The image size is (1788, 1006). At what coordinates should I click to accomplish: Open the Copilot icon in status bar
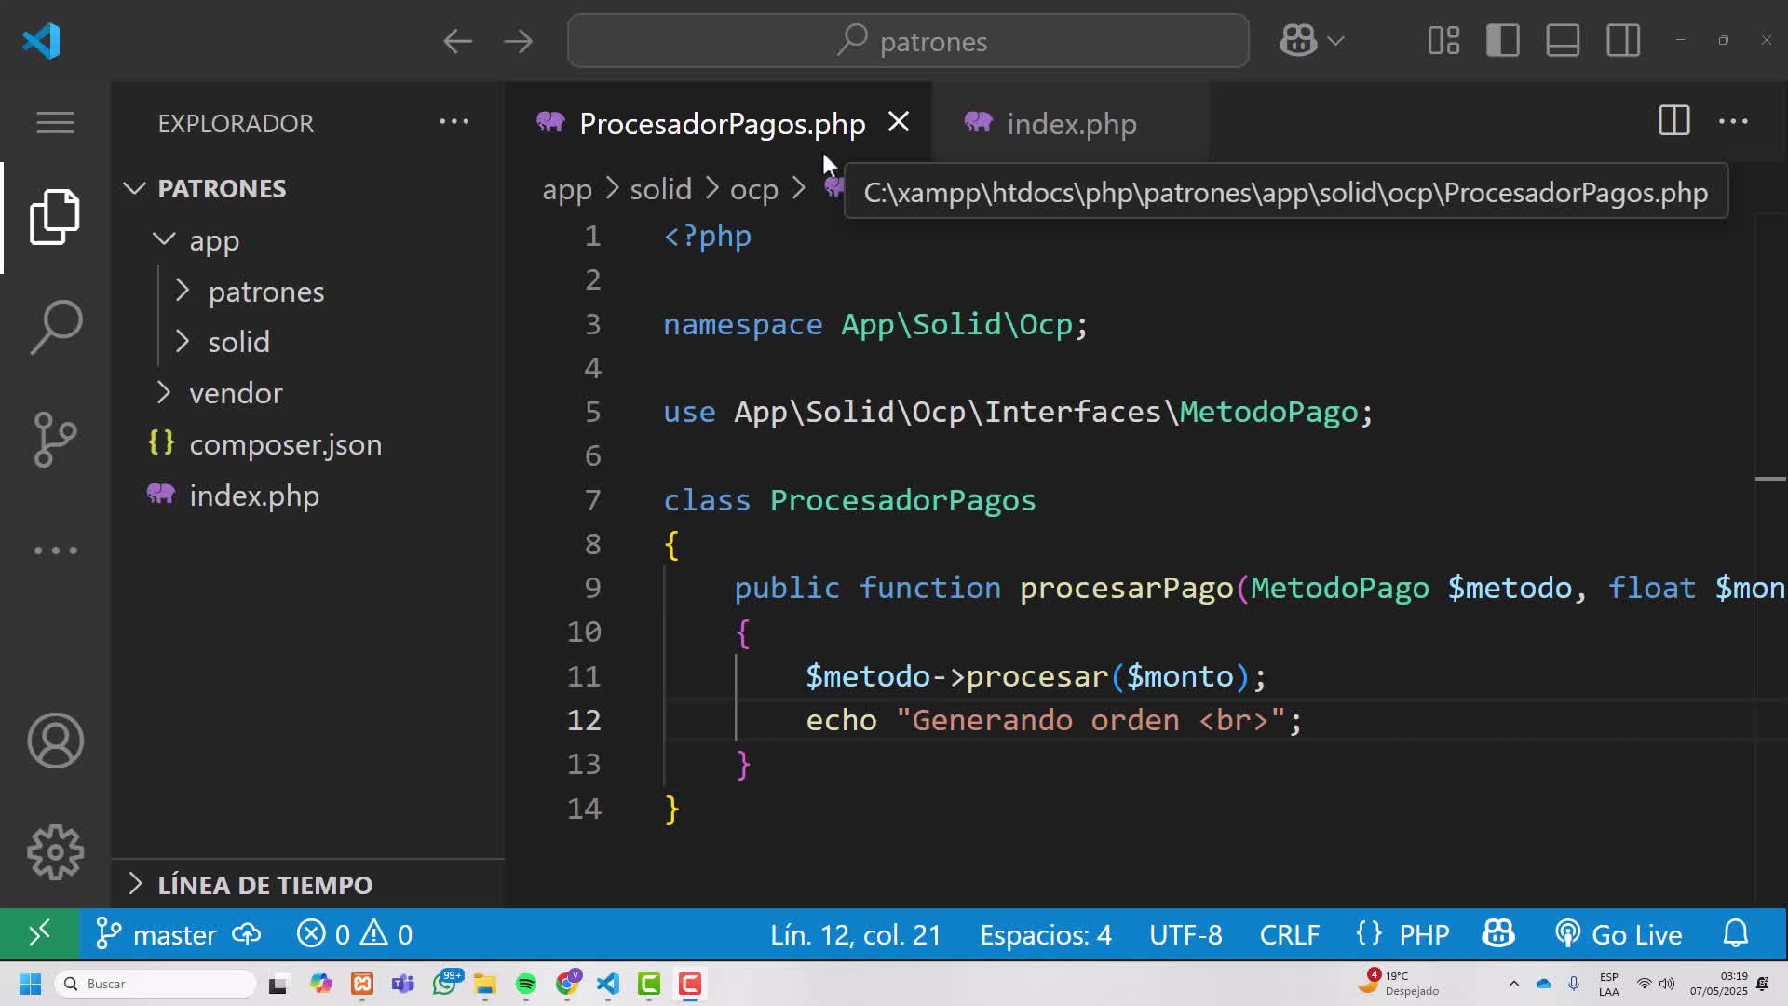(1497, 933)
